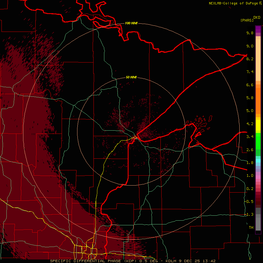Click the 2.6 scale value

tap(250, 150)
